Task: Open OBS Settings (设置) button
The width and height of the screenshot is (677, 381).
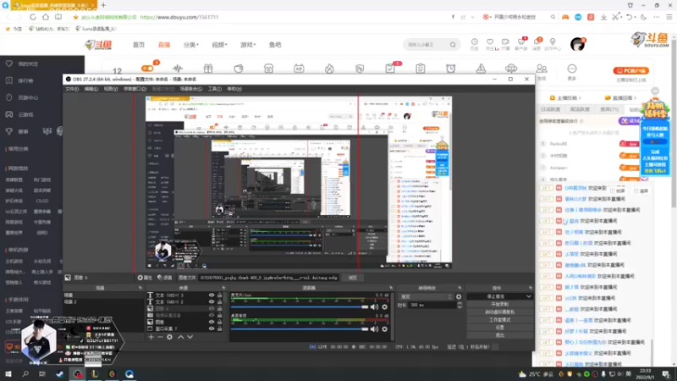Action: [x=499, y=328]
